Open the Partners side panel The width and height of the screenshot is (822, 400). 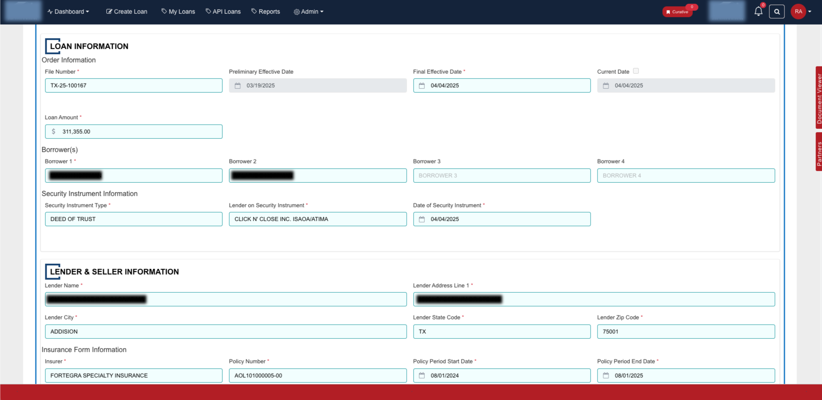click(x=819, y=152)
